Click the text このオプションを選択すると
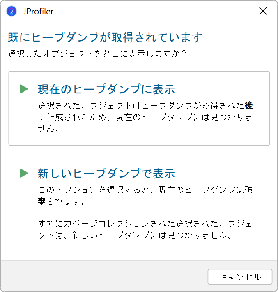 tap(94, 190)
